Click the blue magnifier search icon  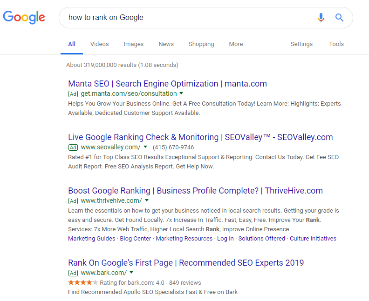pos(339,18)
